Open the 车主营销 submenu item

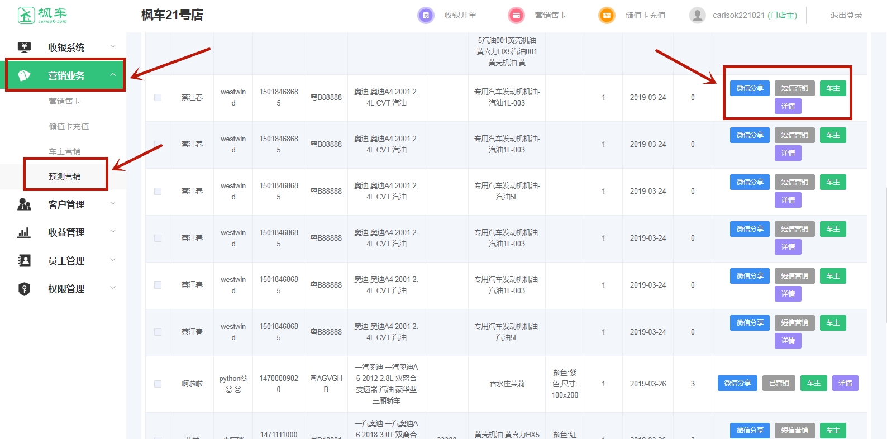click(65, 151)
